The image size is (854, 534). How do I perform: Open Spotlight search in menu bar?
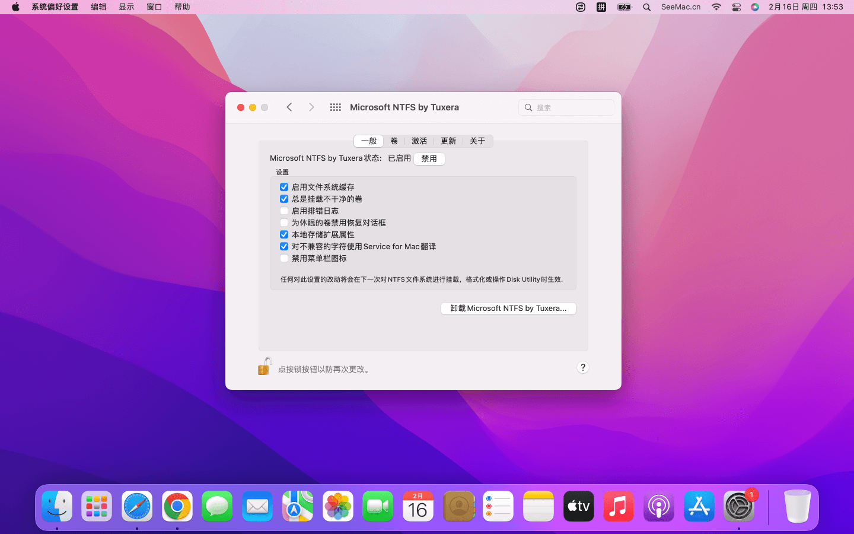point(647,7)
